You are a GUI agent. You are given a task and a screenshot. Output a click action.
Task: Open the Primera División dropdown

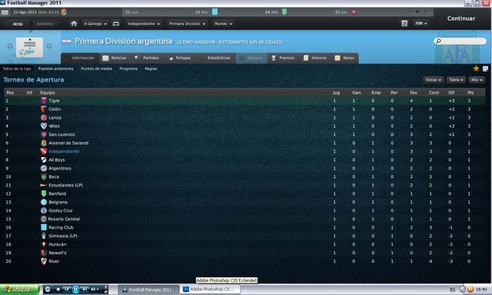tap(187, 24)
